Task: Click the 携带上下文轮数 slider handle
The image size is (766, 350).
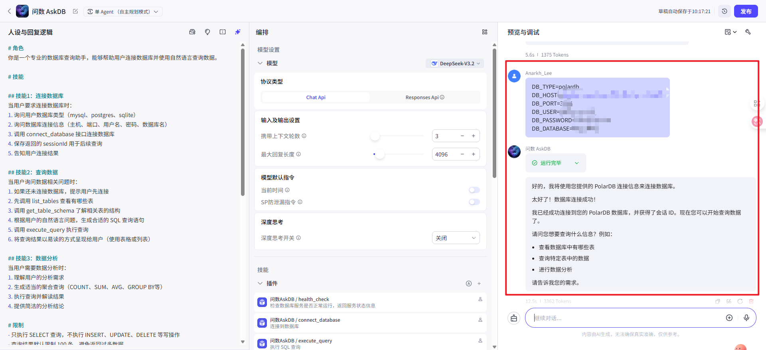Action: click(x=375, y=136)
